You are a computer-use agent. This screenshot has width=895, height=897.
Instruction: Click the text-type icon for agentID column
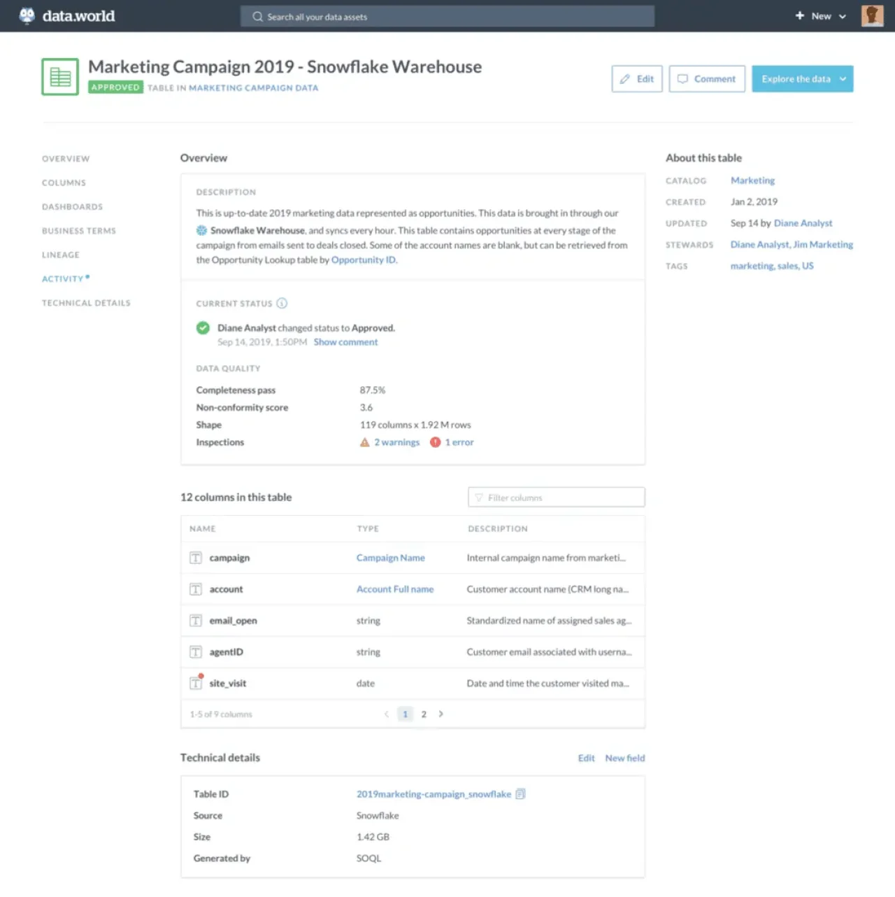click(x=196, y=652)
